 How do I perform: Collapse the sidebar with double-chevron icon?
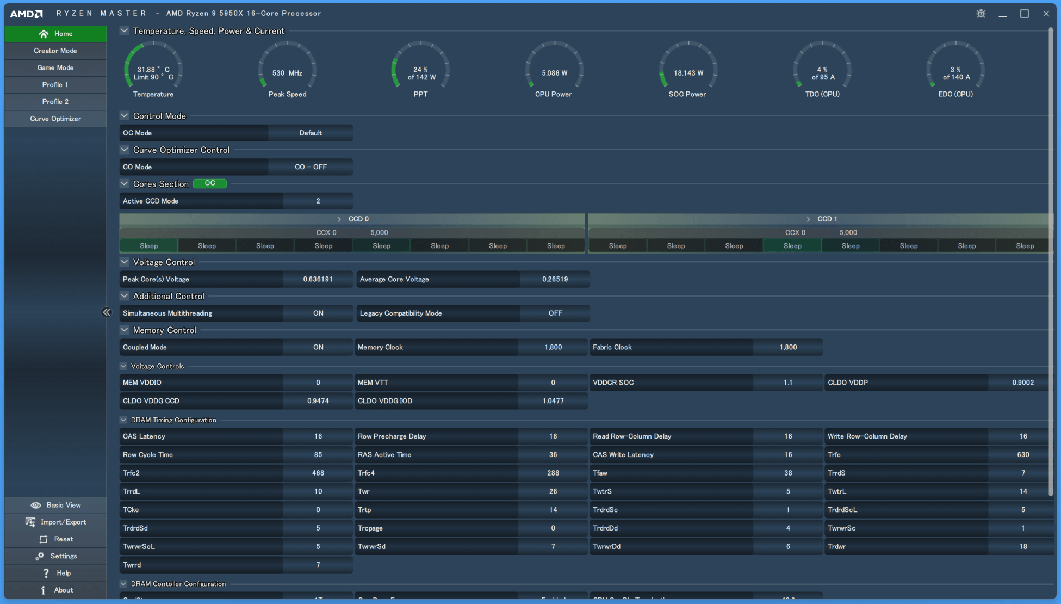point(106,312)
